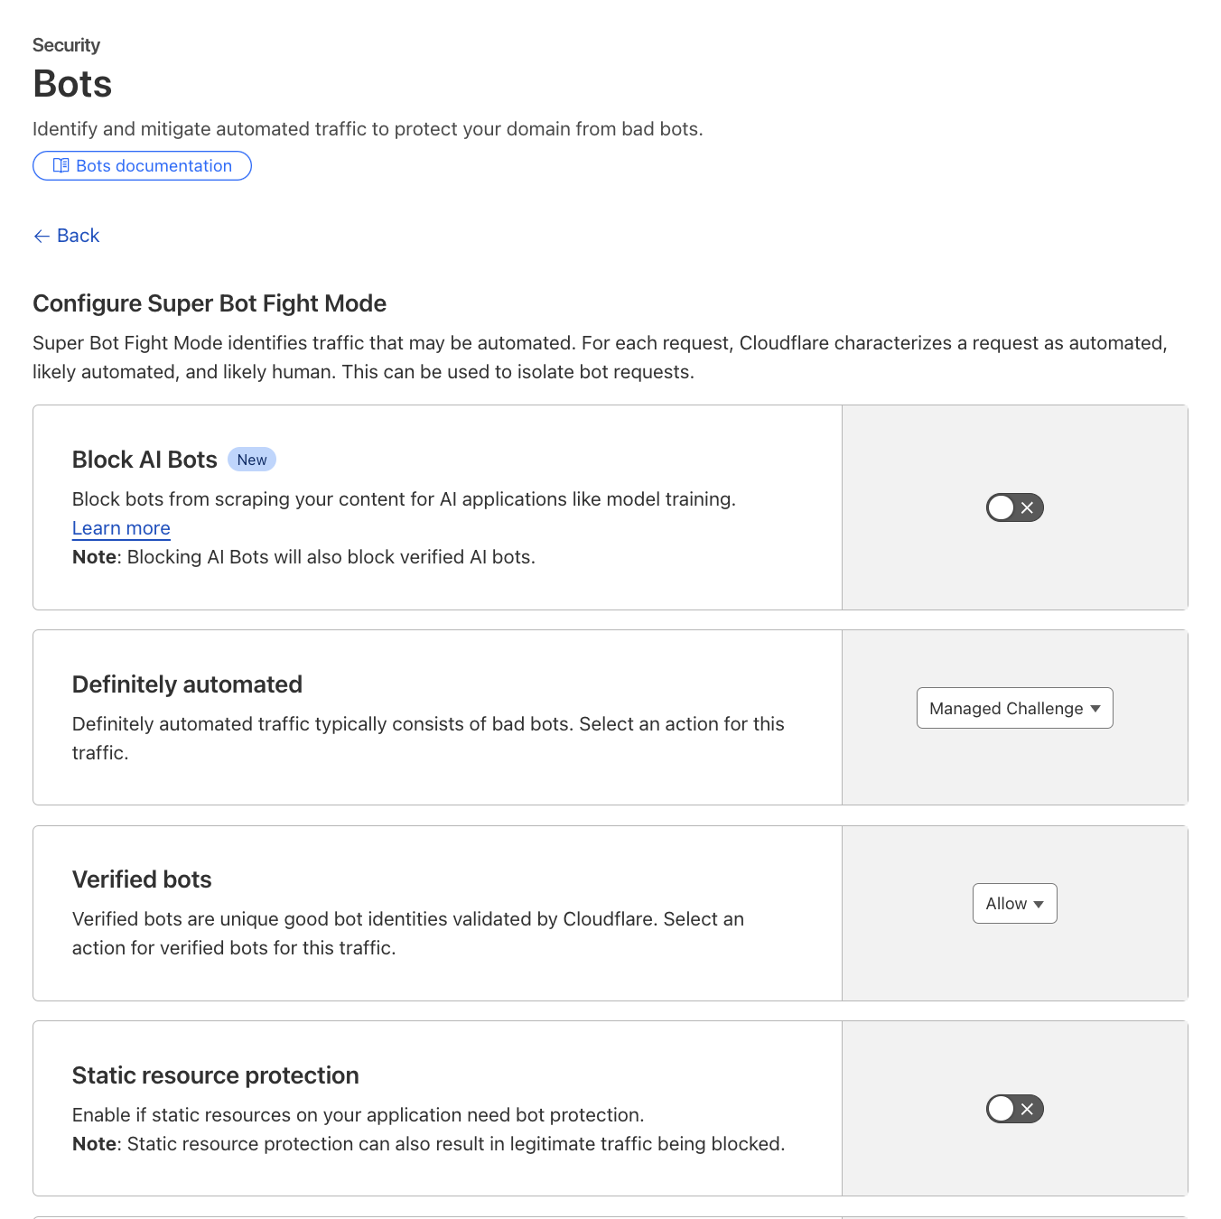Click the Security breadcrumb label

(66, 45)
